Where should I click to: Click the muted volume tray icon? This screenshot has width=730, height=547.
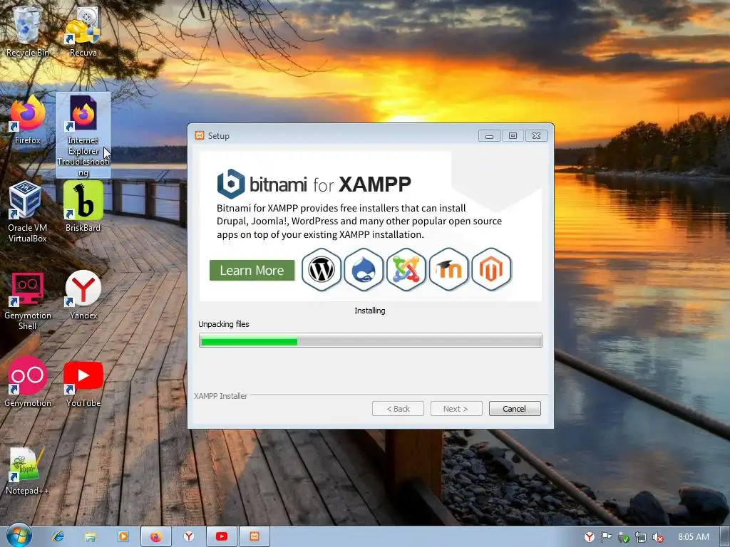coord(658,537)
